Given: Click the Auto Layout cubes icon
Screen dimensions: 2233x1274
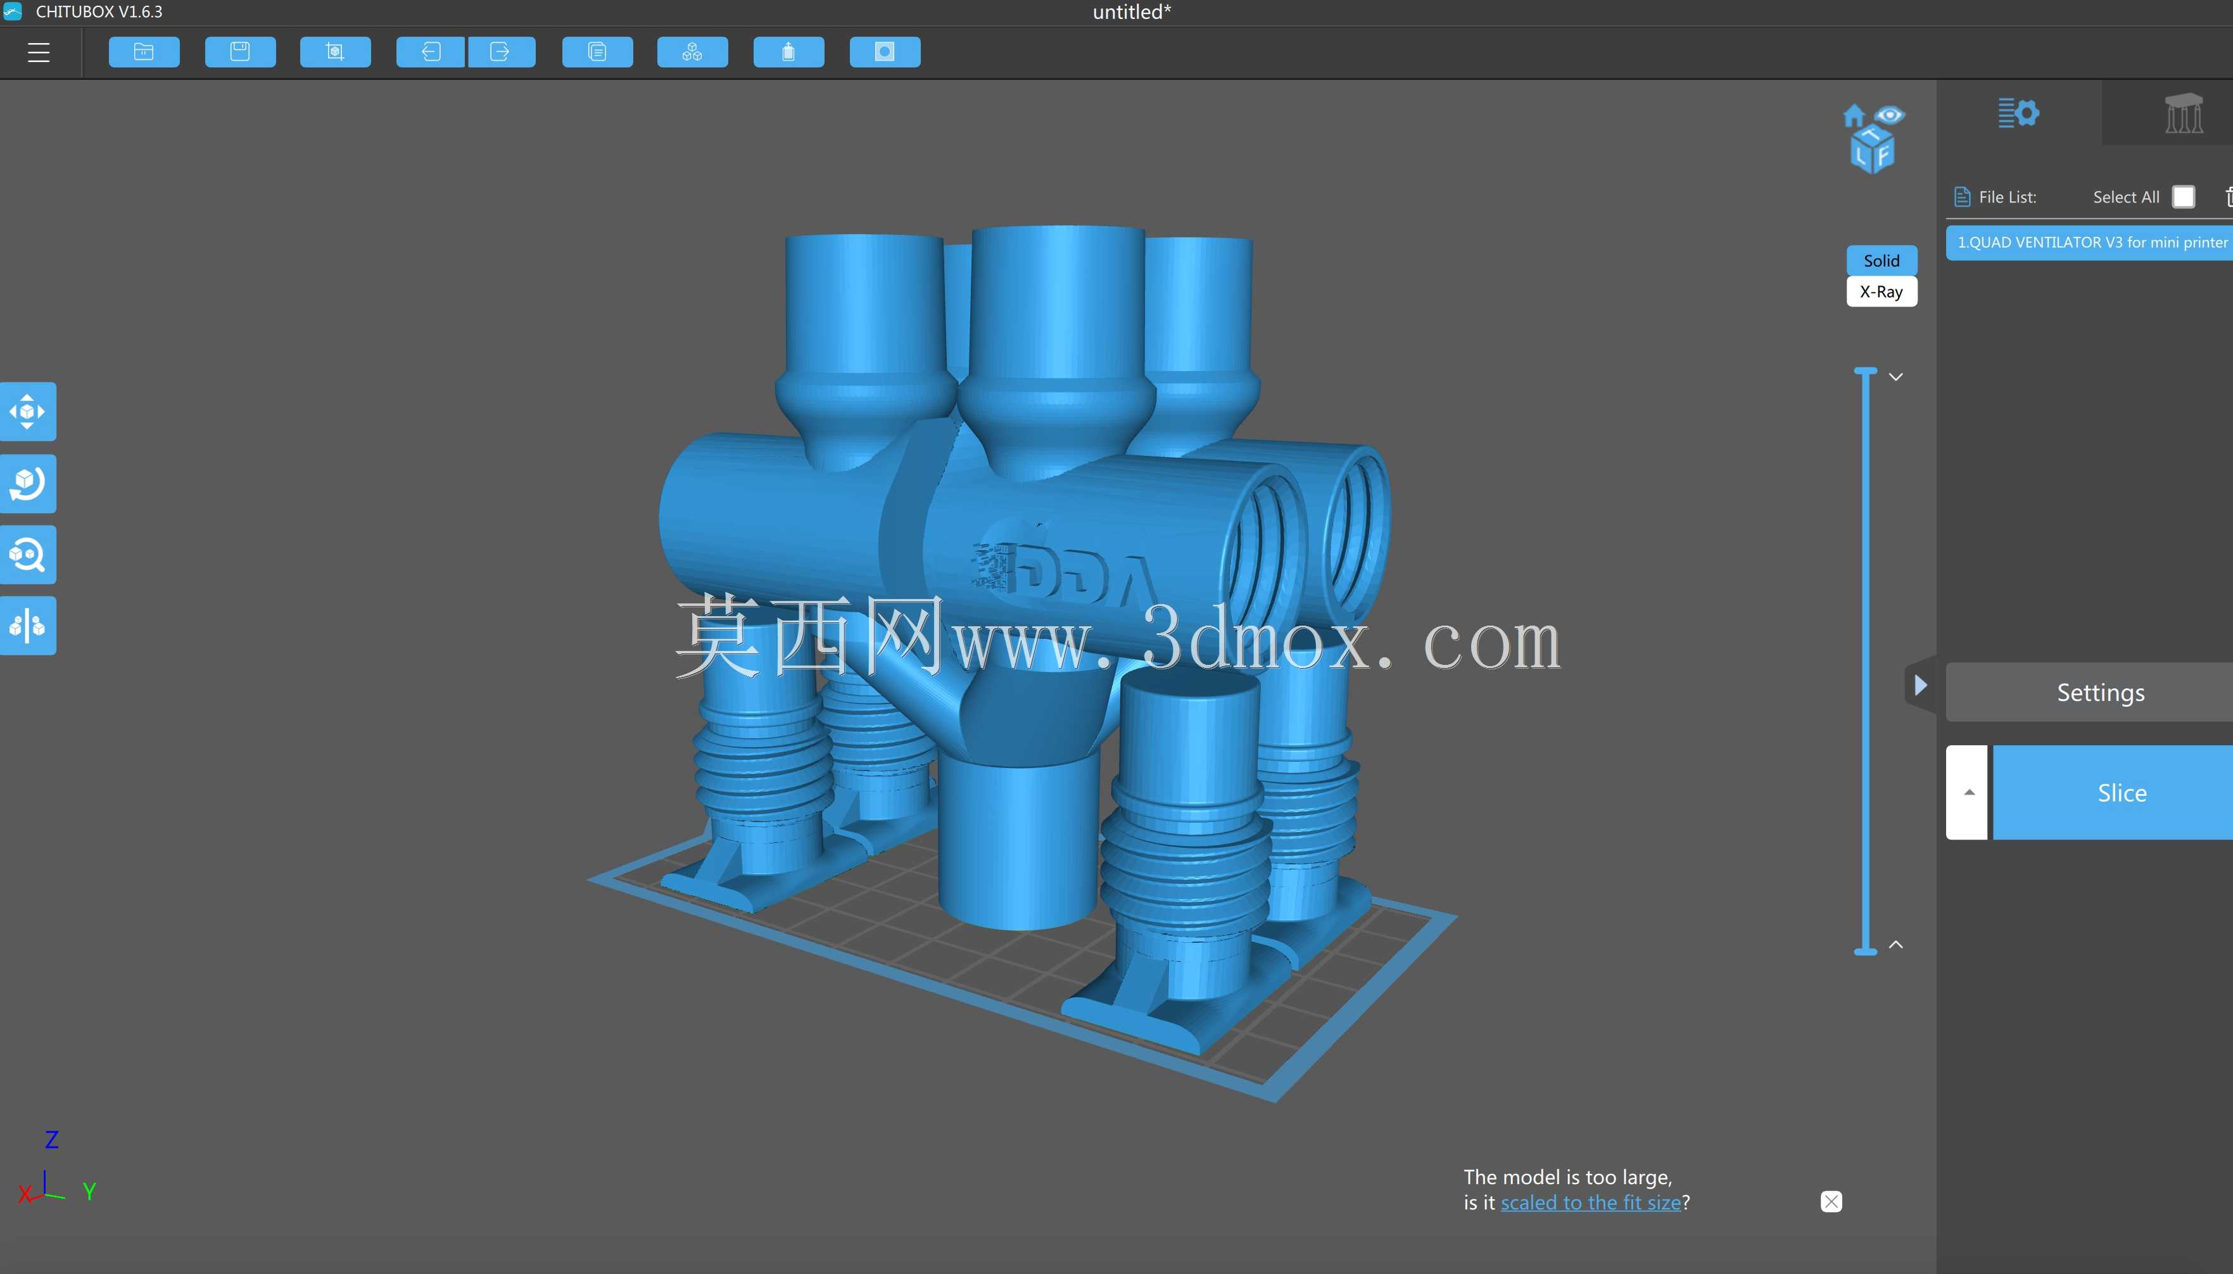Looking at the screenshot, I should pos(692,53).
